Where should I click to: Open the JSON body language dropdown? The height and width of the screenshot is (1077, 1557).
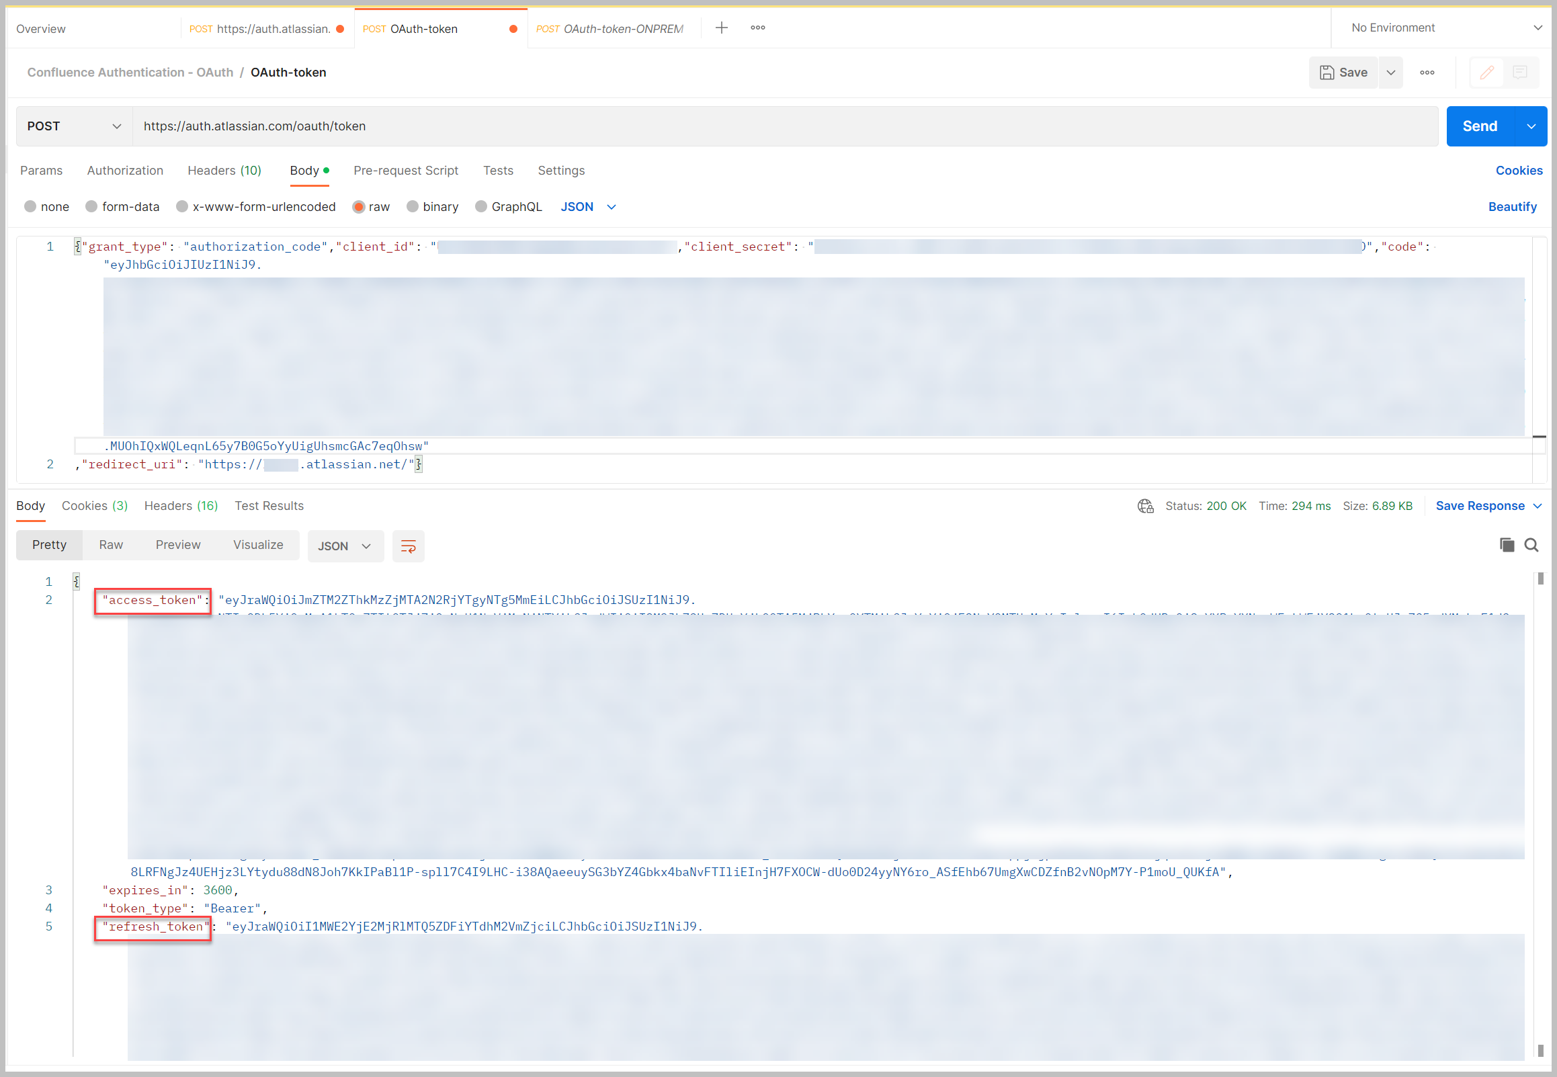coord(587,206)
